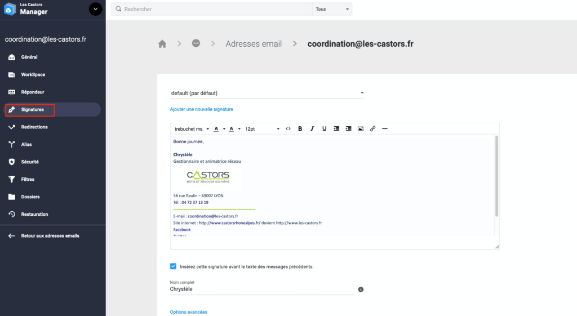This screenshot has height=316, width=577.
Task: Open Sécurité in the sidebar
Action: (52, 162)
